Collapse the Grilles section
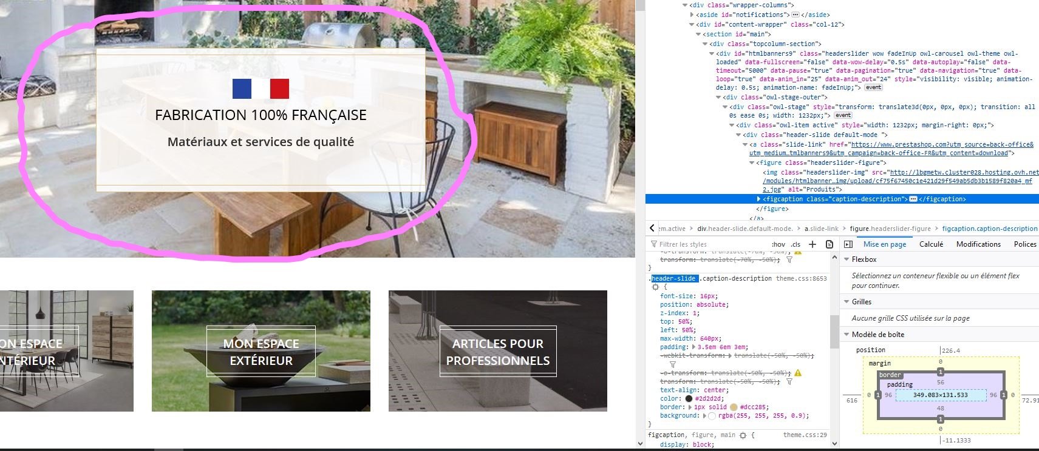Screen dimensions: 1039x451 coord(847,301)
